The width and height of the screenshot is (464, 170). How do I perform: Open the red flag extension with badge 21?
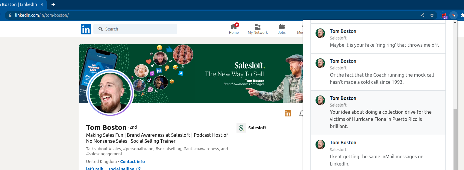pos(444,16)
